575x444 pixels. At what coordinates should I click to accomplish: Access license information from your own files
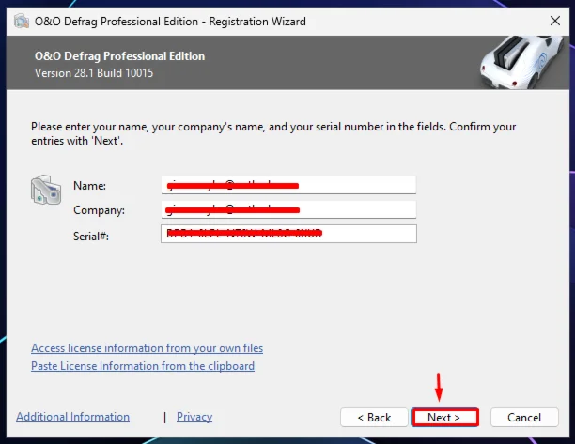click(x=148, y=348)
